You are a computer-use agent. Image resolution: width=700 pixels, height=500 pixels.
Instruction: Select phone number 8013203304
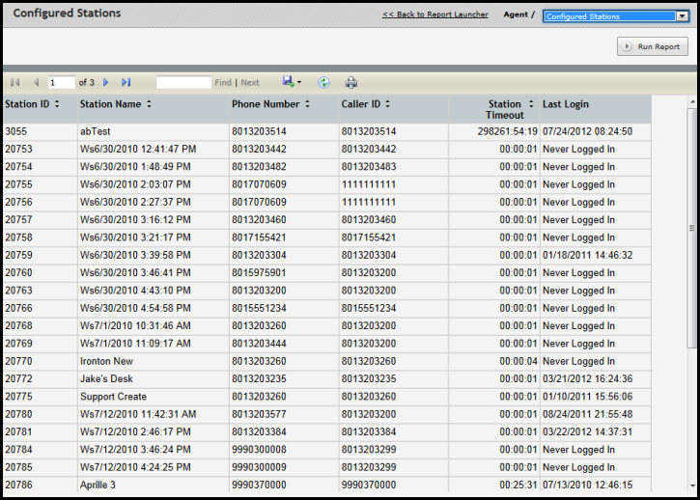click(x=259, y=256)
